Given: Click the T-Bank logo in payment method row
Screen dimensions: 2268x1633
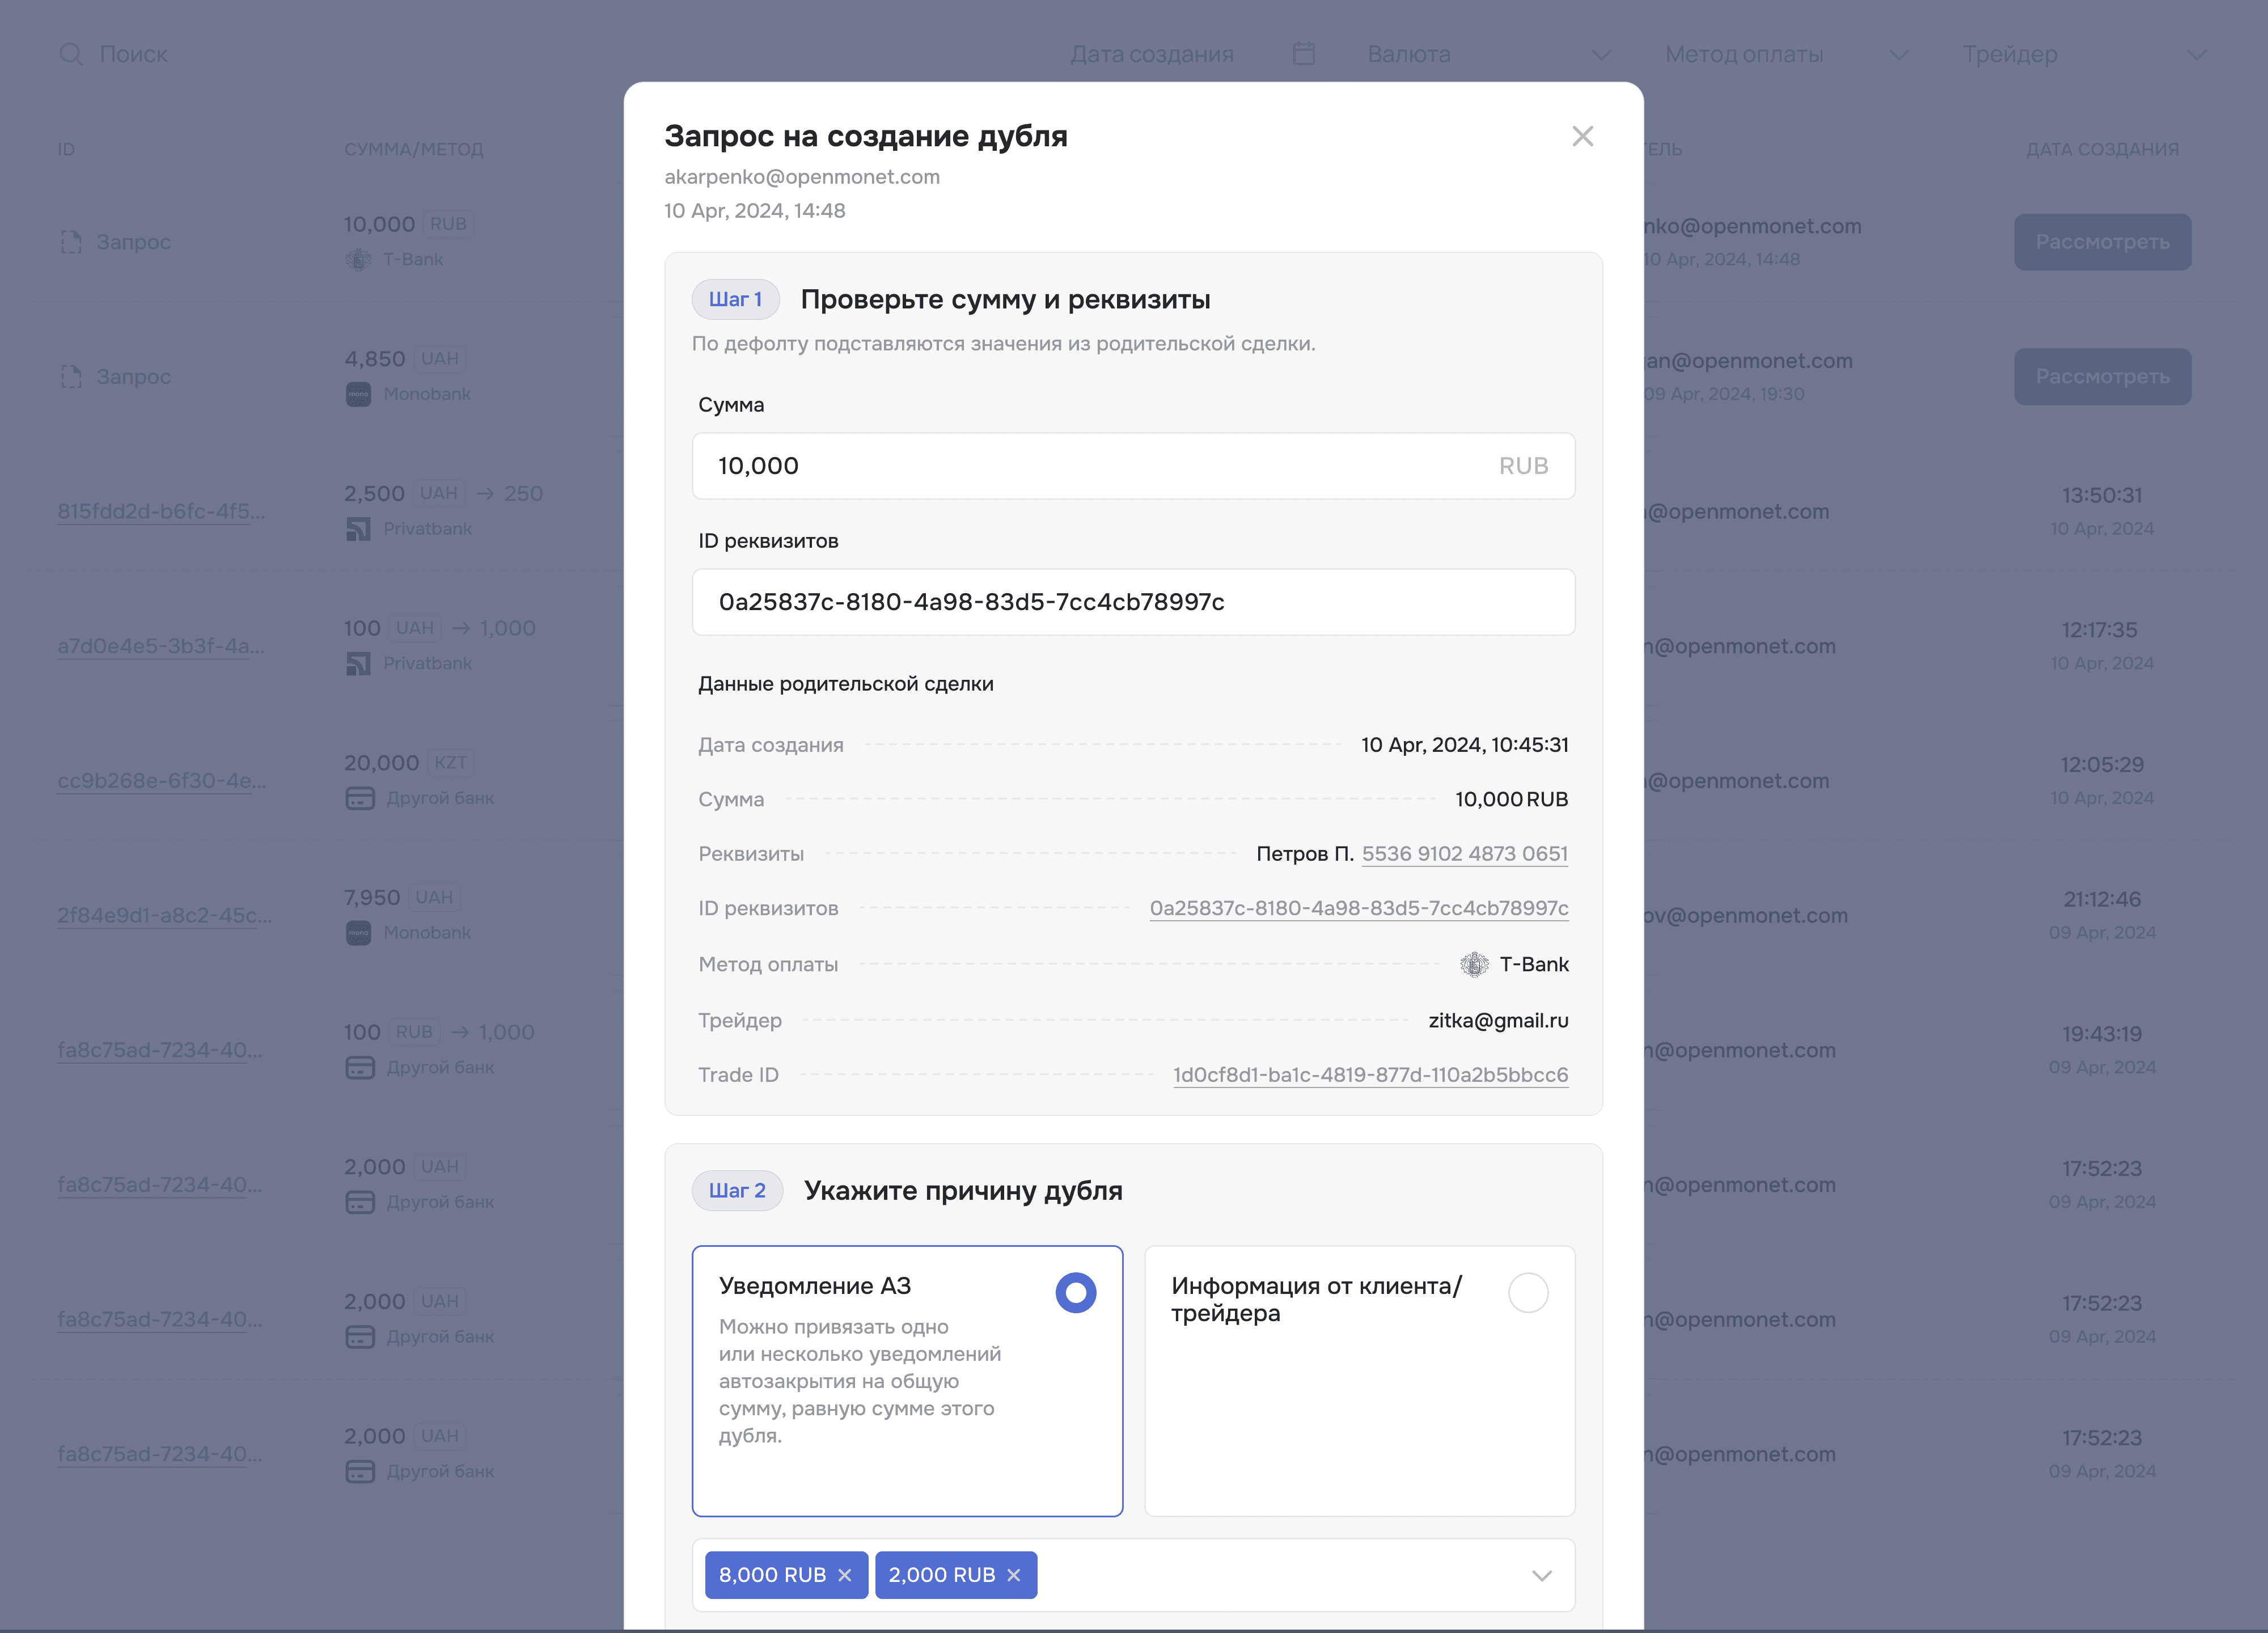Looking at the screenshot, I should [1474, 964].
